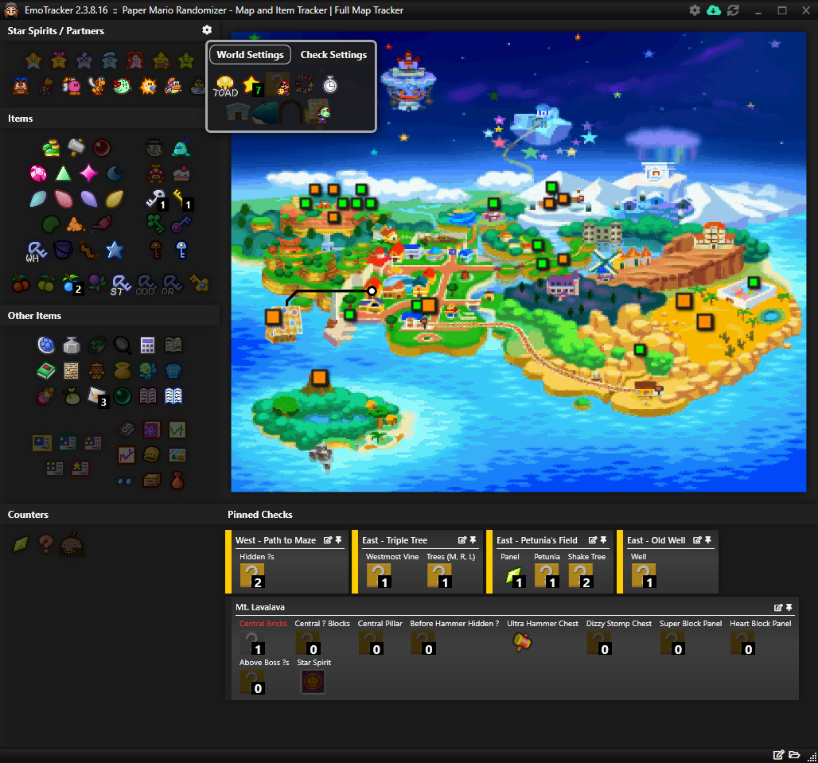Mark the Eldstar star spirit with mustache
Screen dimensions: 818x763
(x=33, y=60)
